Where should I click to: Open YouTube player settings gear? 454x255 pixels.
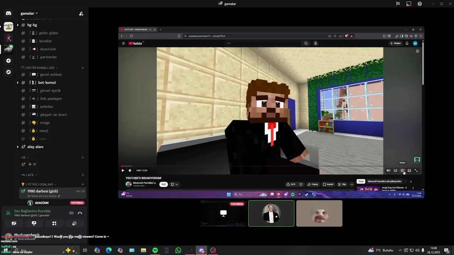tap(402, 170)
